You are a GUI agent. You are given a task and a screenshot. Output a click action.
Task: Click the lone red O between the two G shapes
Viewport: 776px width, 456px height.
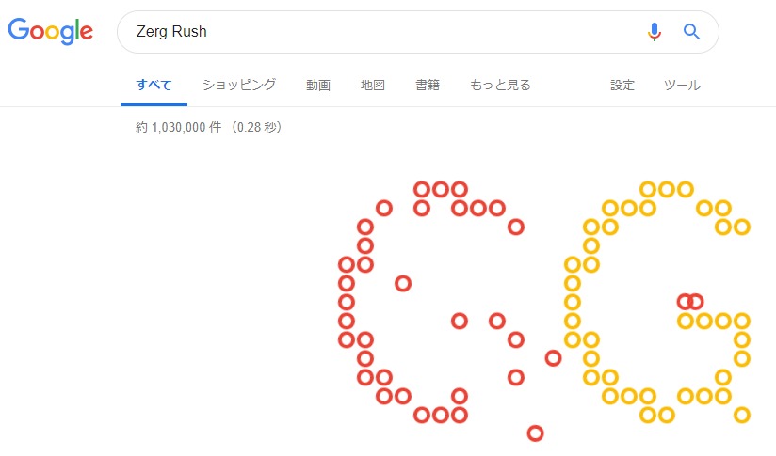553,358
